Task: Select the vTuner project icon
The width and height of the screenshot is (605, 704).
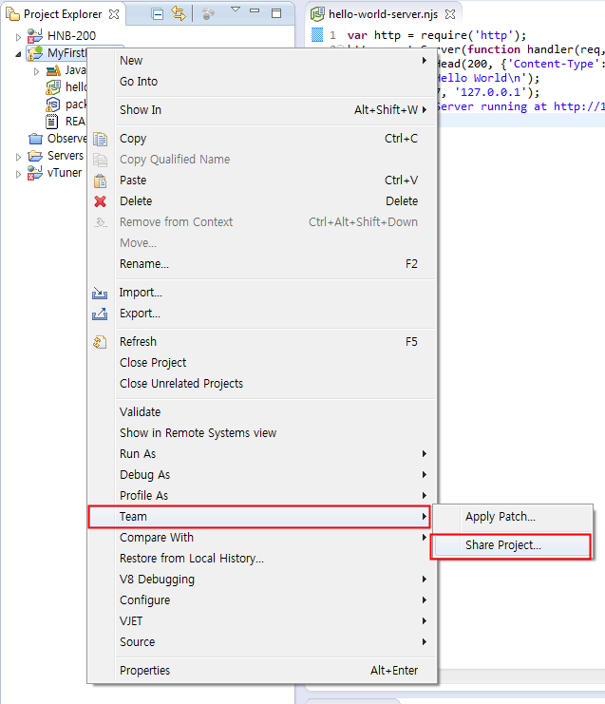Action: coord(34,172)
